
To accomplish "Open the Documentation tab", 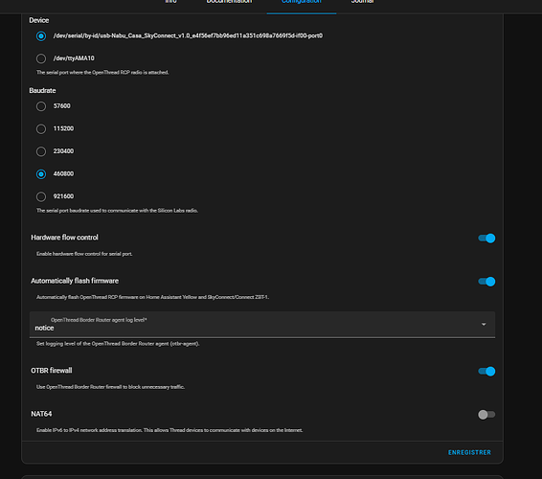I will pyautogui.click(x=229, y=2).
